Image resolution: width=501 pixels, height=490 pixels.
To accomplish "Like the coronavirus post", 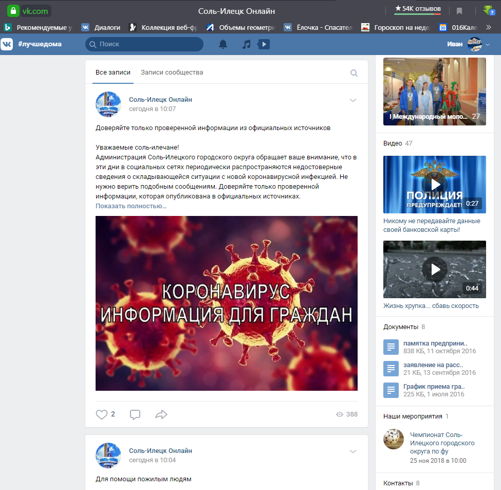I will [x=102, y=414].
